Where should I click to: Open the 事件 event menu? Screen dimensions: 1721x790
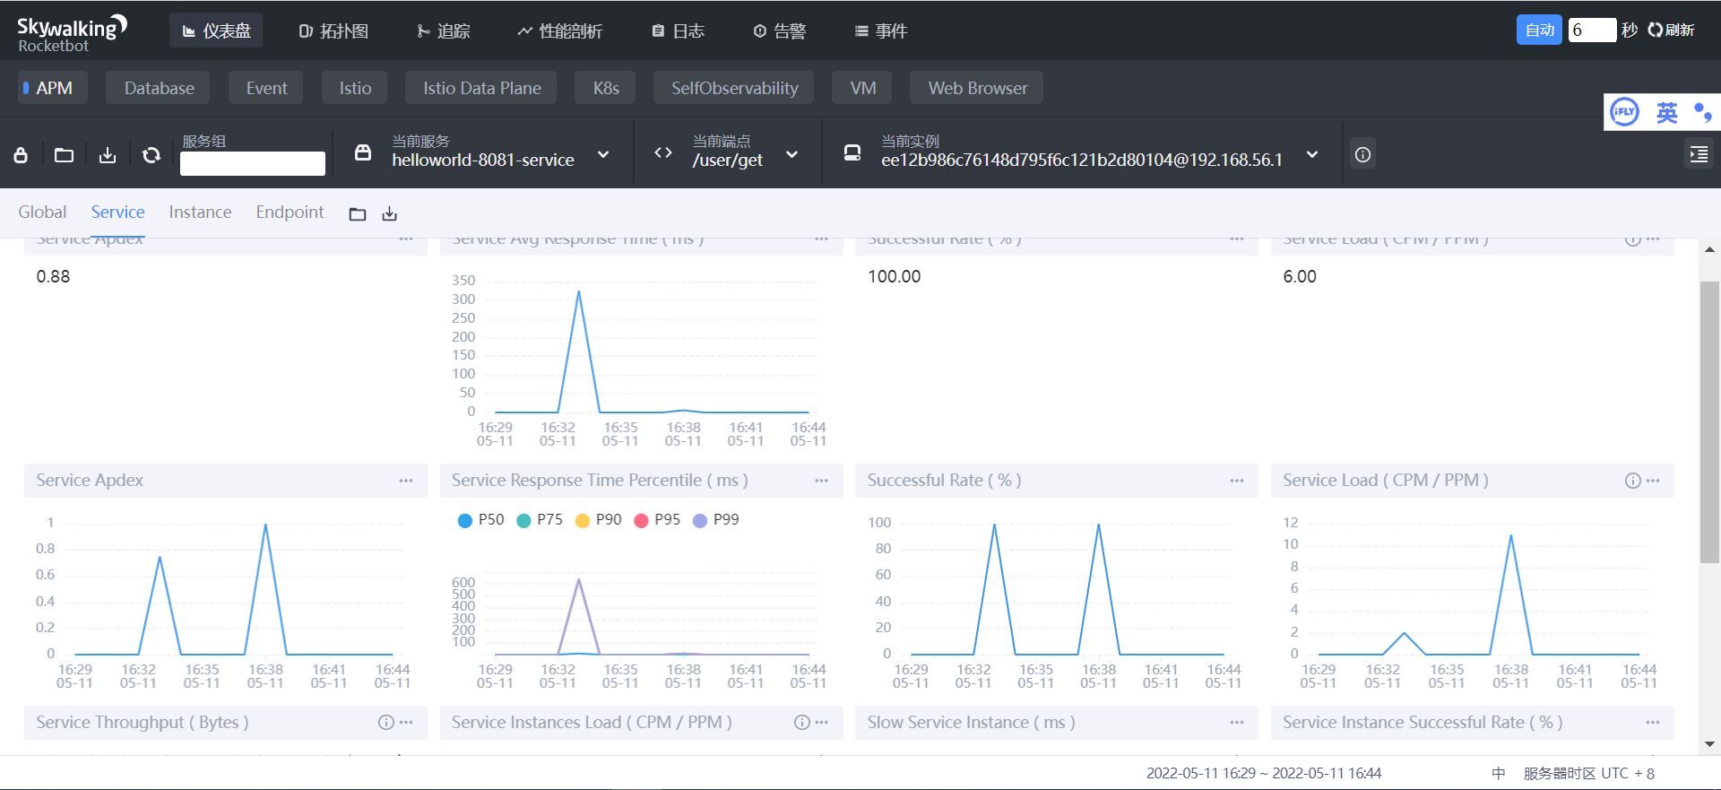[x=881, y=30]
